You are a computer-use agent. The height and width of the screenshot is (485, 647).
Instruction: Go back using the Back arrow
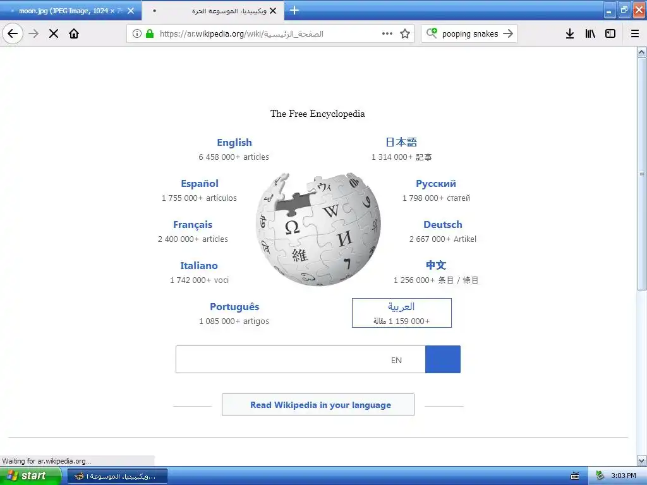click(x=13, y=33)
